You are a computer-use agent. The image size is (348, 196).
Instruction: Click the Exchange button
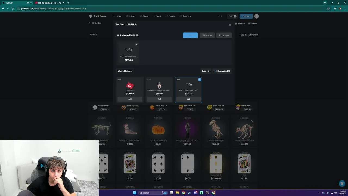[x=224, y=35]
